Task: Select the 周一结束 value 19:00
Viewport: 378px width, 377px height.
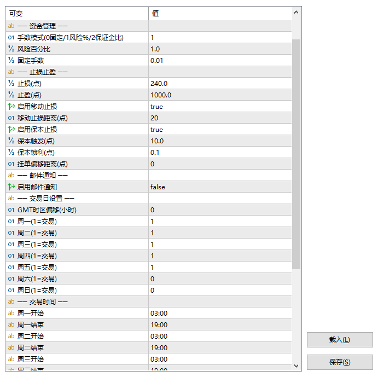Action: [x=159, y=325]
